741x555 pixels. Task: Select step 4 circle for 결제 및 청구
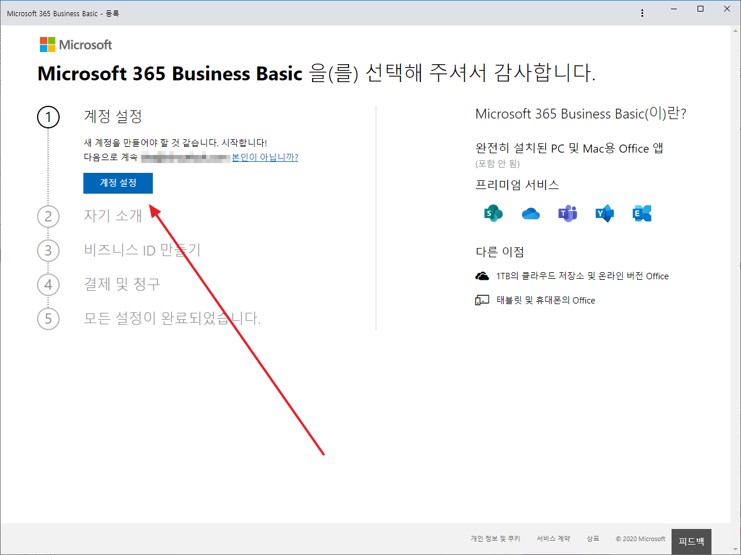coord(49,284)
